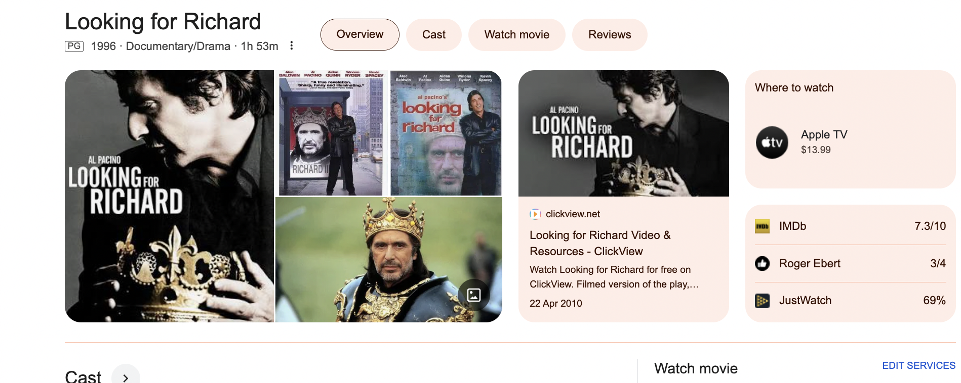961x383 pixels.
Task: Click the Roger Ebert thumbs-up icon
Action: pos(762,263)
